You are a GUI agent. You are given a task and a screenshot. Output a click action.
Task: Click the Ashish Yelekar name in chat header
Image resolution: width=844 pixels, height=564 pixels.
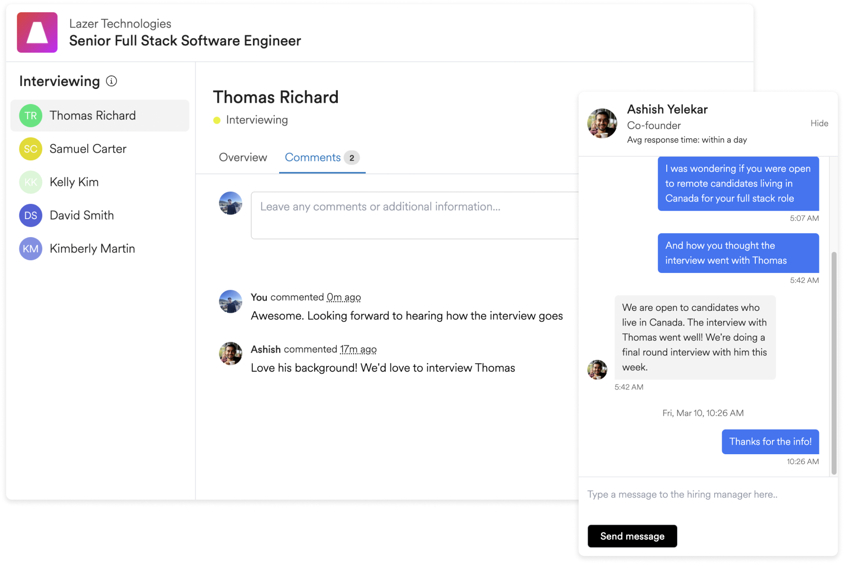(667, 109)
